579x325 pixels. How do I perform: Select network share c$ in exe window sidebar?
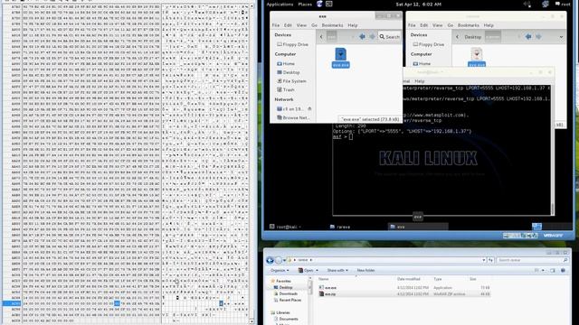click(x=289, y=109)
